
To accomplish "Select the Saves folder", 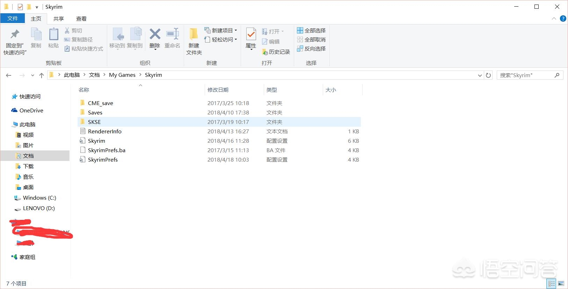I will click(219, 112).
